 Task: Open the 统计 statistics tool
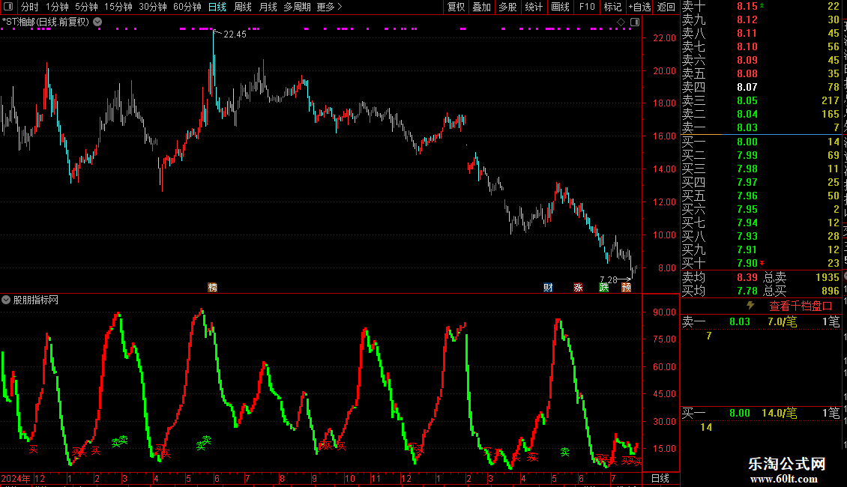tap(534, 7)
